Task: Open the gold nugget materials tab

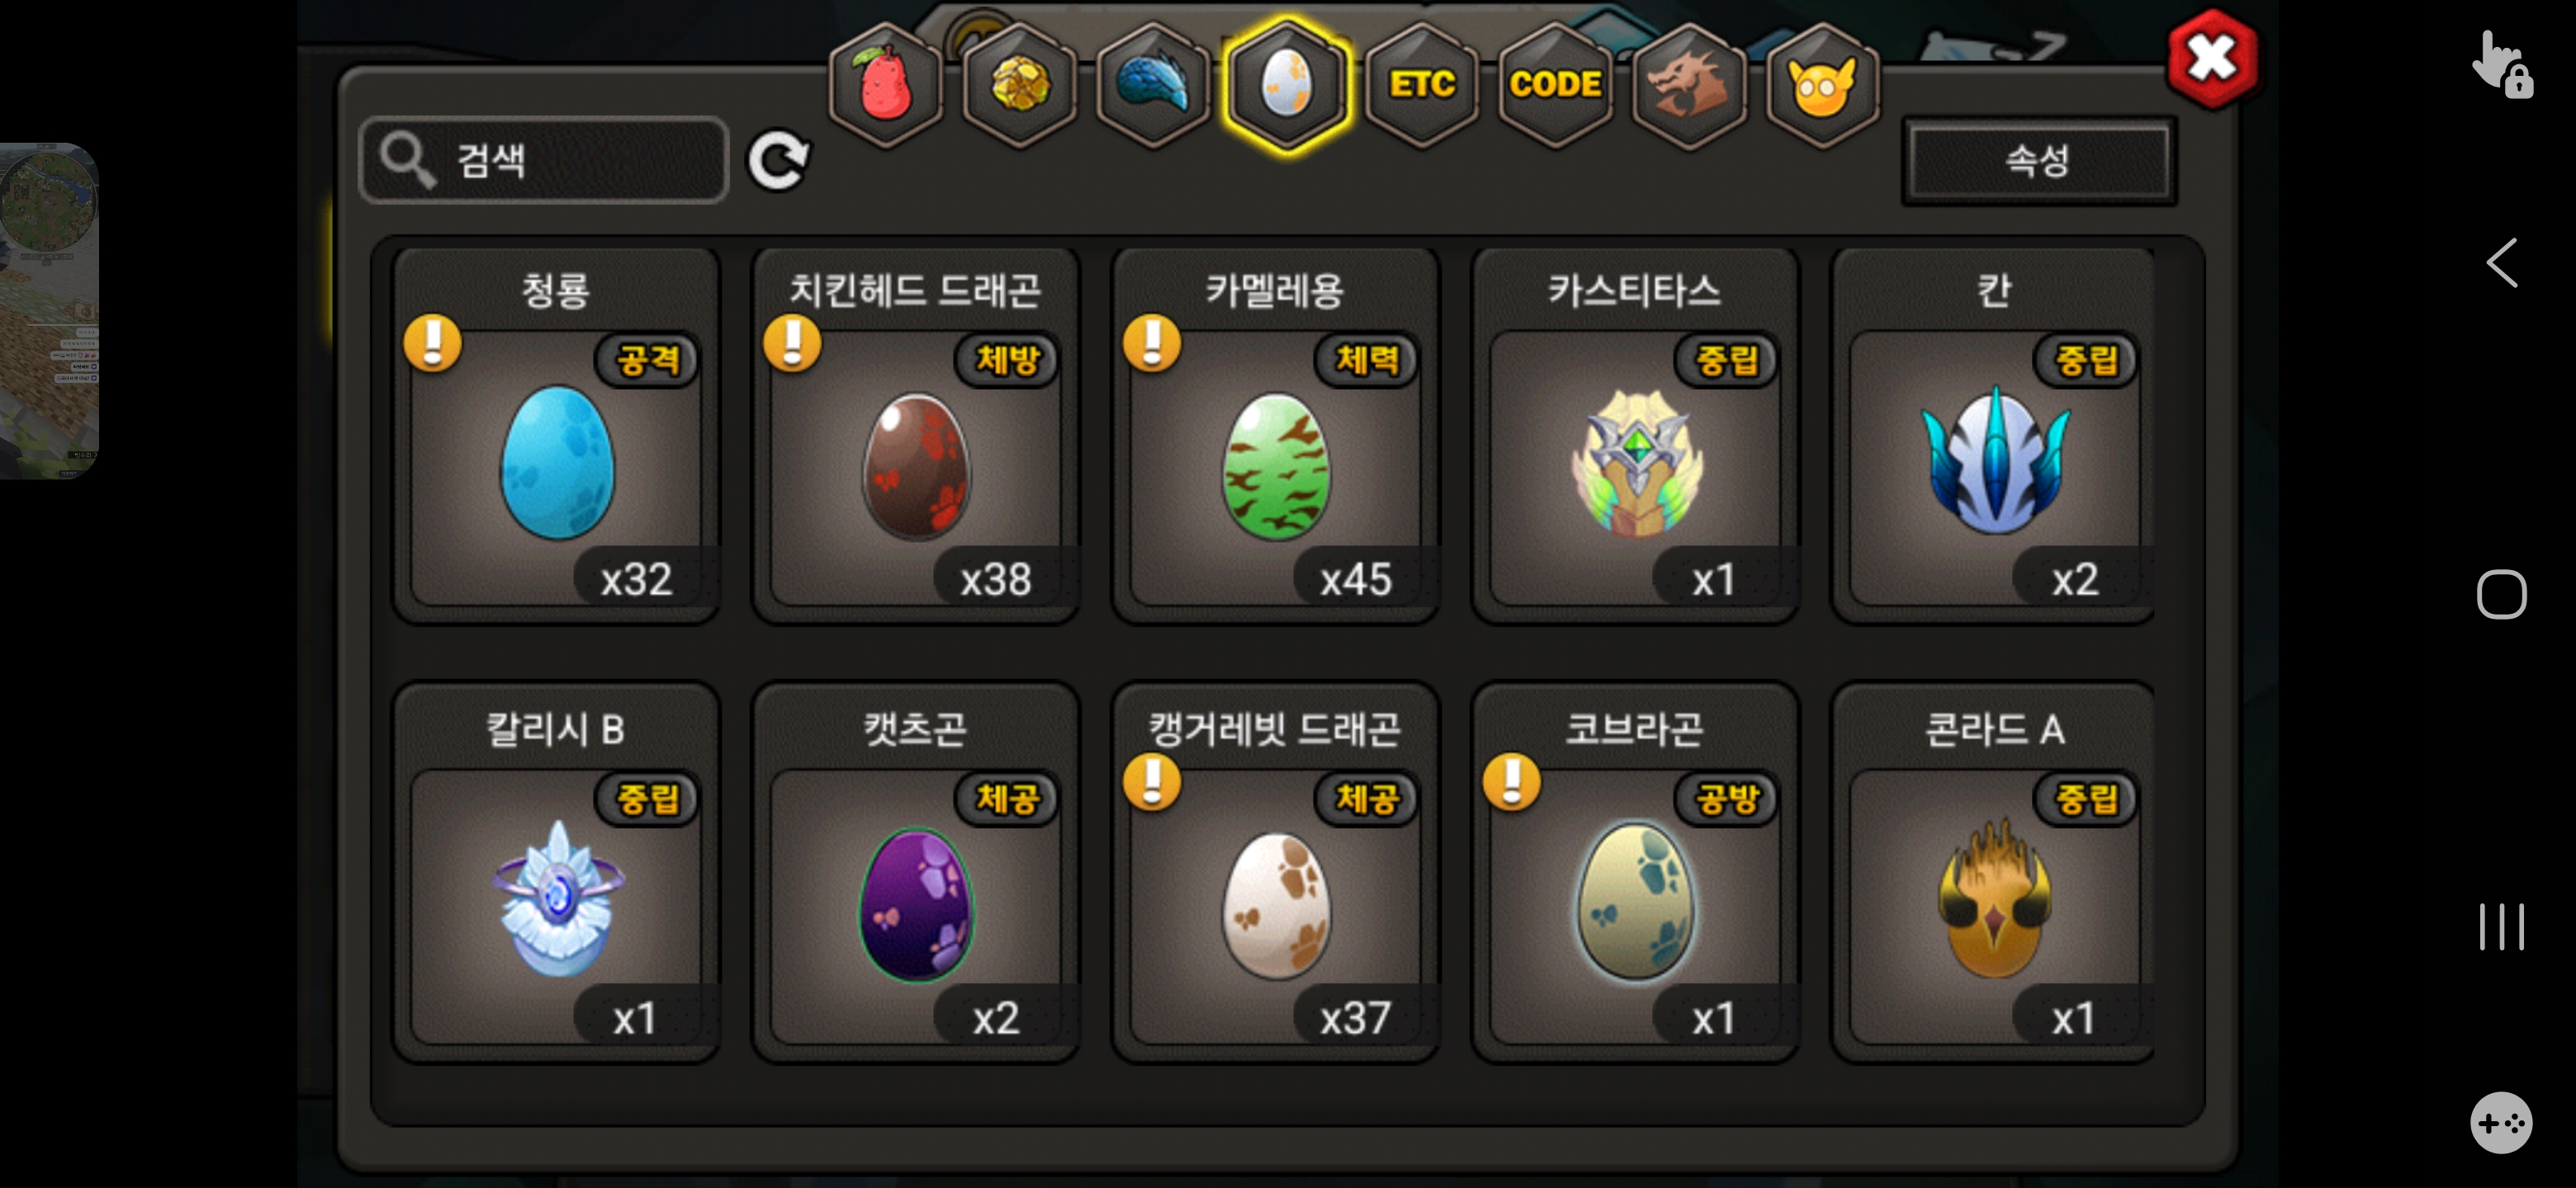Action: (x=1019, y=86)
